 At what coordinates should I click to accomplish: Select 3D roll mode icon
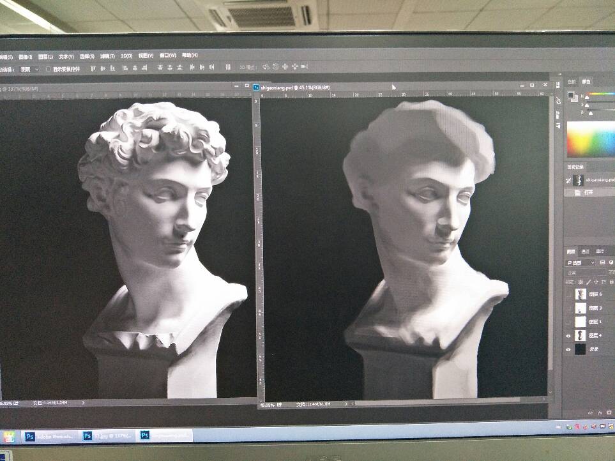[275, 67]
